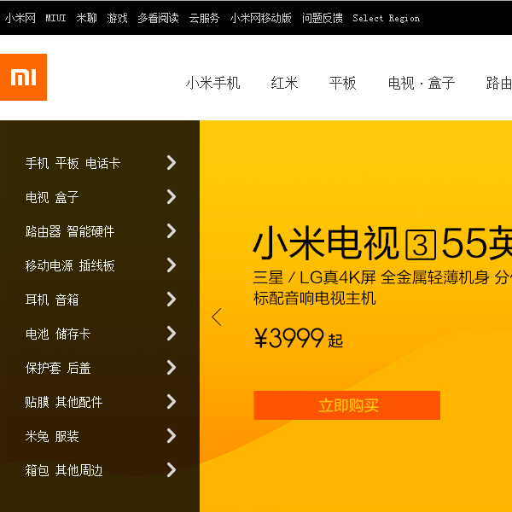Go to previous banner slide arrow
512x512 pixels.
217,317
